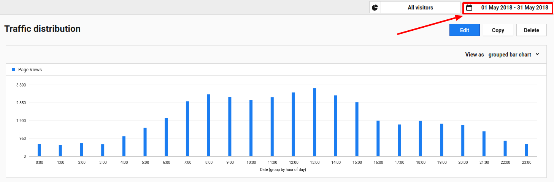Viewport: 554px width, 182px height.
Task: Click the bar for 16:00
Action: 378,138
